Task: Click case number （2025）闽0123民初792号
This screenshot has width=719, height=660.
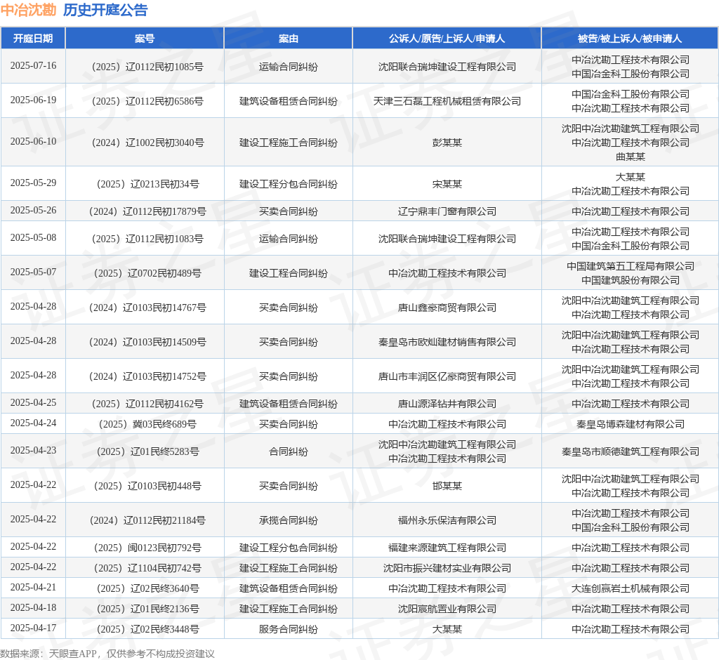Action: (x=147, y=548)
